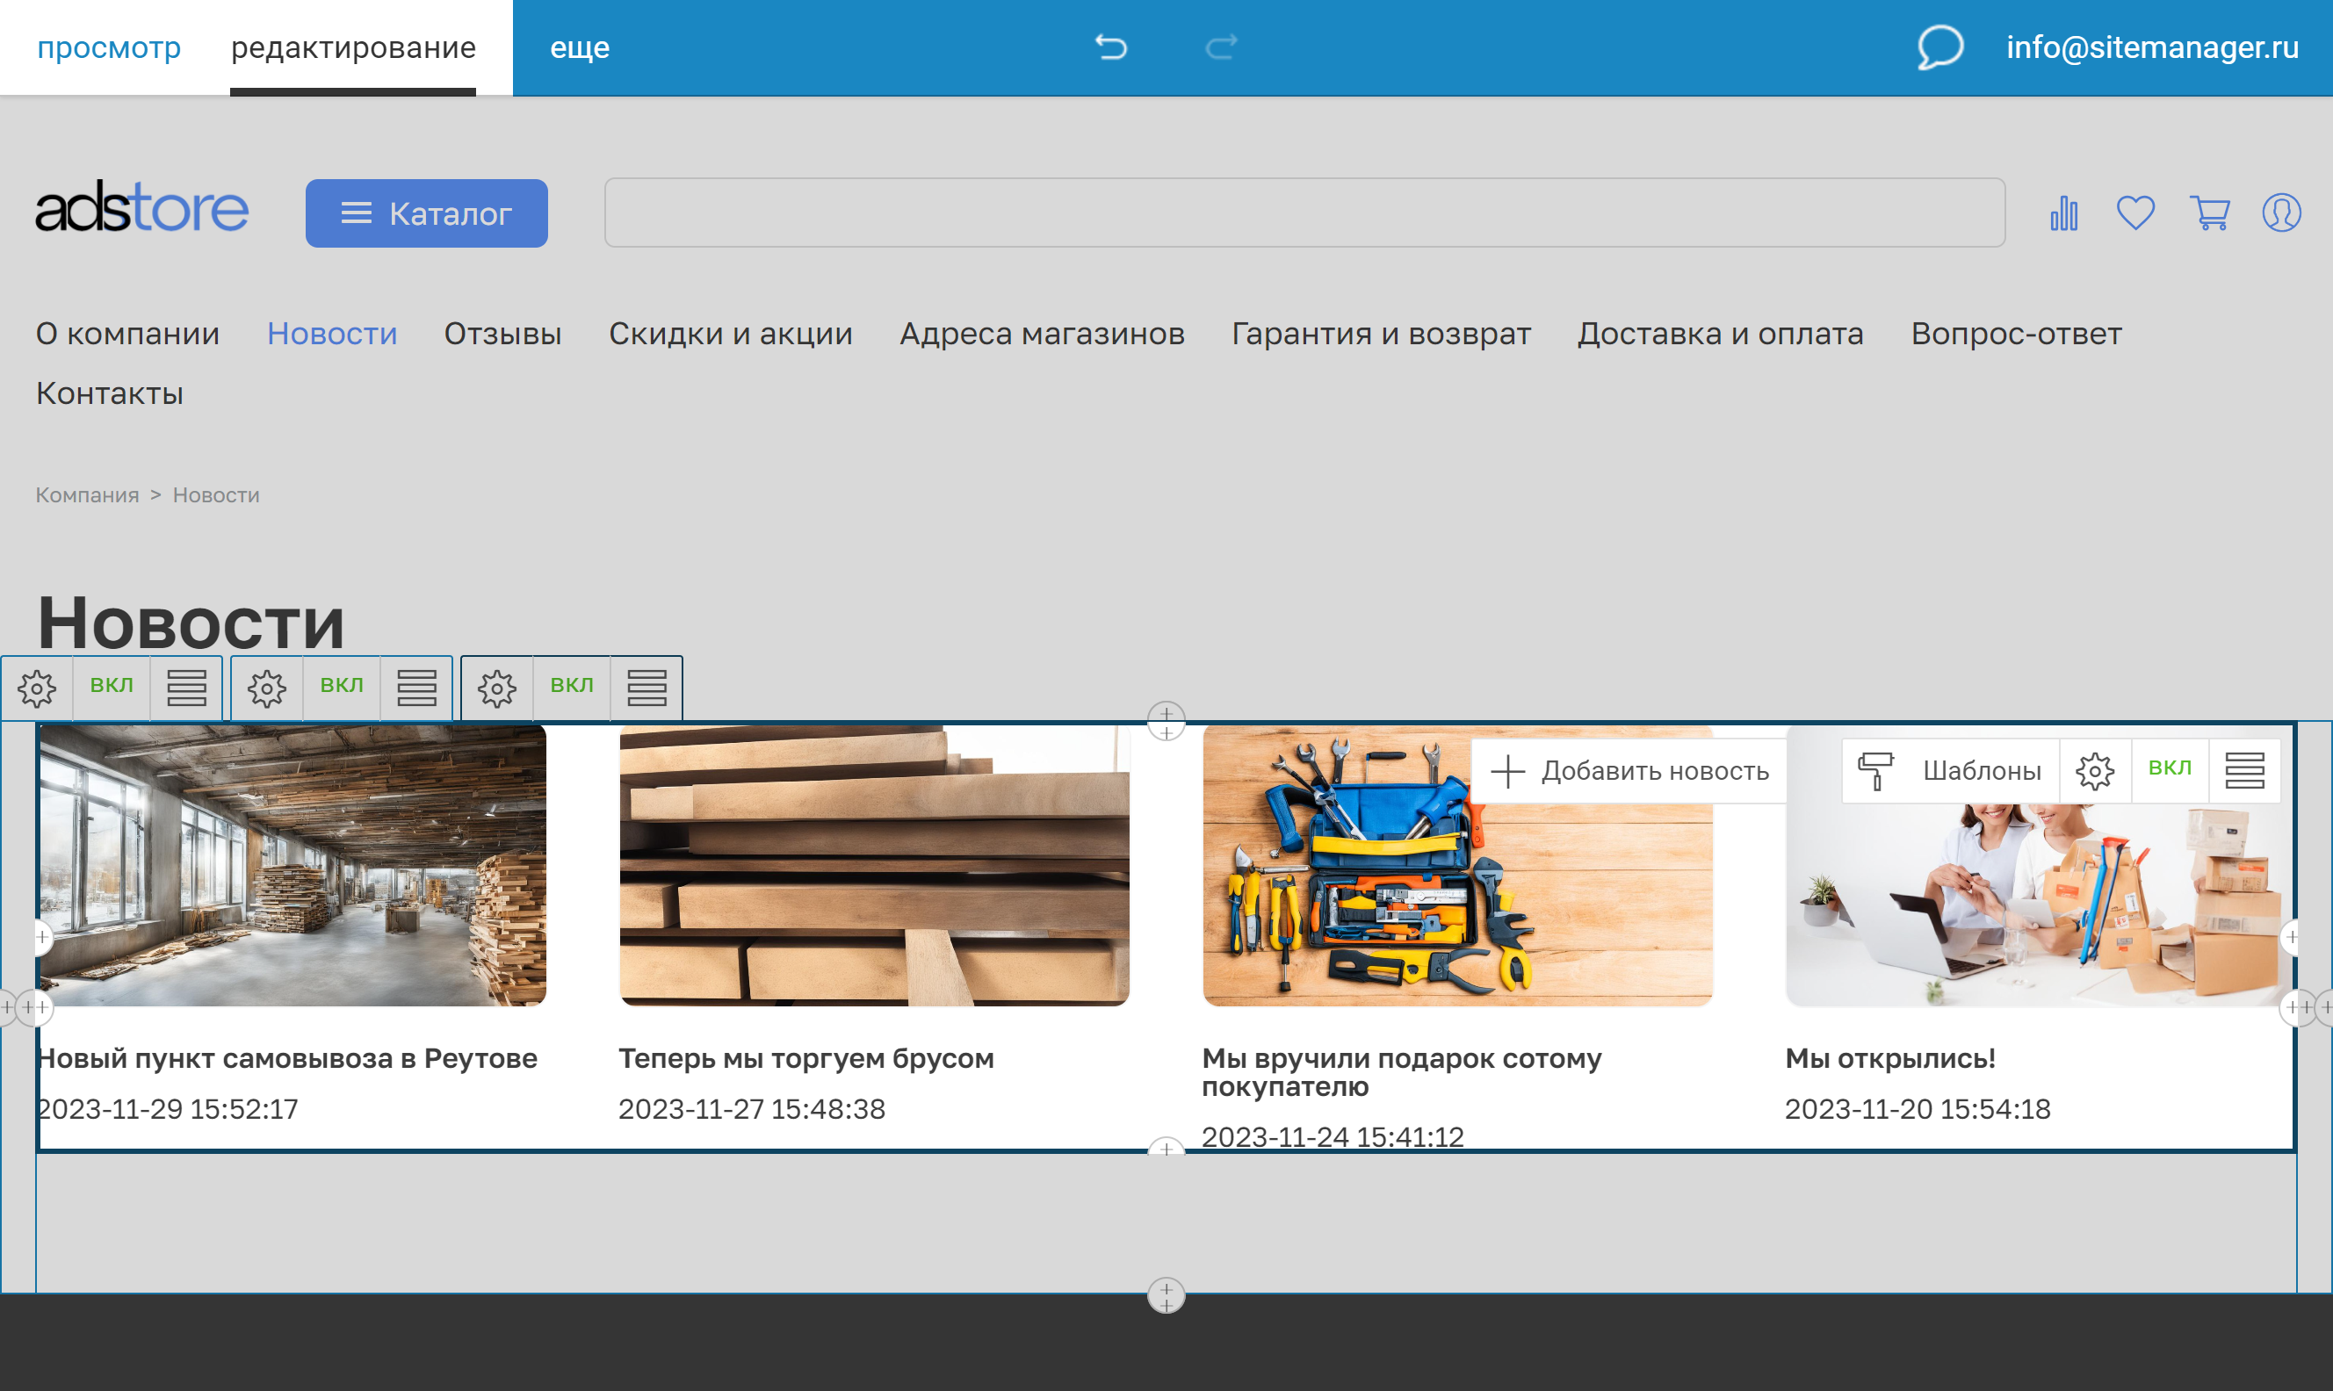Switch to the просмотр tab
Viewport: 2333px width, 1391px height.
(x=110, y=47)
